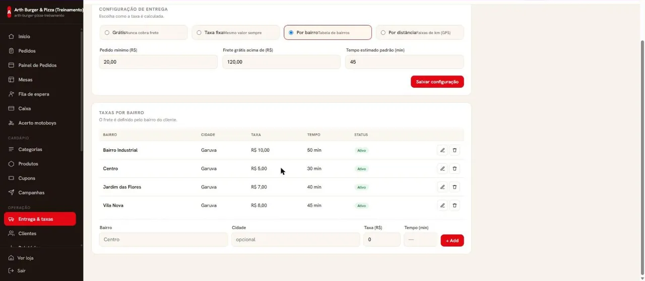The width and height of the screenshot is (645, 281).
Task: Select the Por distância delivery option
Action: 420,33
